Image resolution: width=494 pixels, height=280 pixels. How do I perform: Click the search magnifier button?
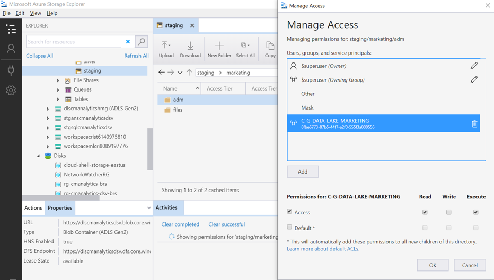point(142,41)
